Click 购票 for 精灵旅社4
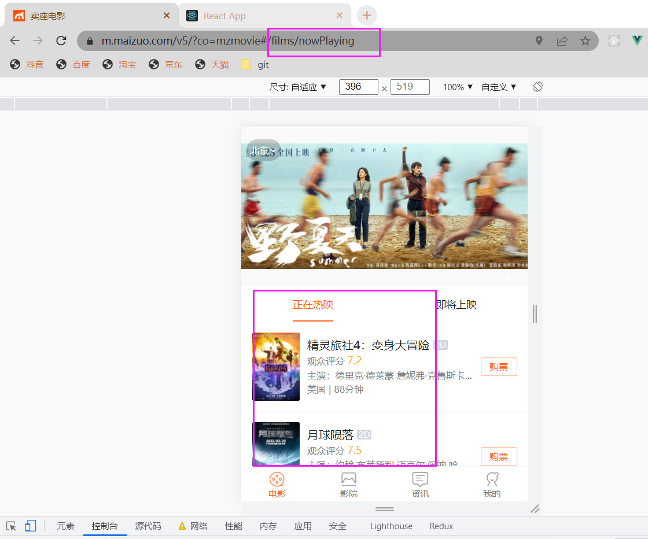Viewport: 648px width, 539px height. tap(499, 367)
